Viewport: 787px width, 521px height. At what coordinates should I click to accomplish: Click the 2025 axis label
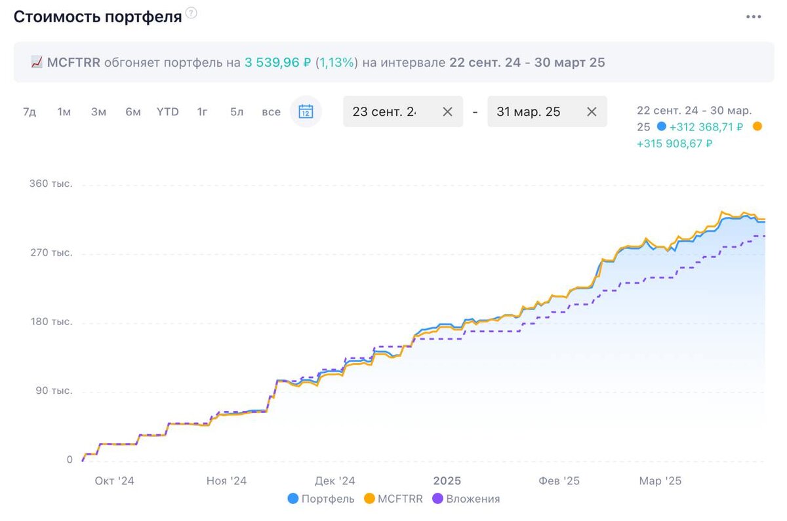[447, 481]
